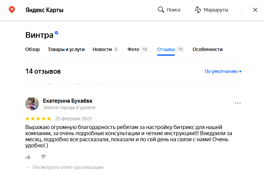Select the Отзывы tab
This screenshot has height=174, width=265.
pos(166,49)
